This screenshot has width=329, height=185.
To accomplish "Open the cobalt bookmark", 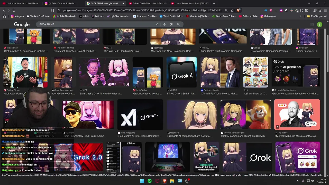I will (x=84, y=16).
